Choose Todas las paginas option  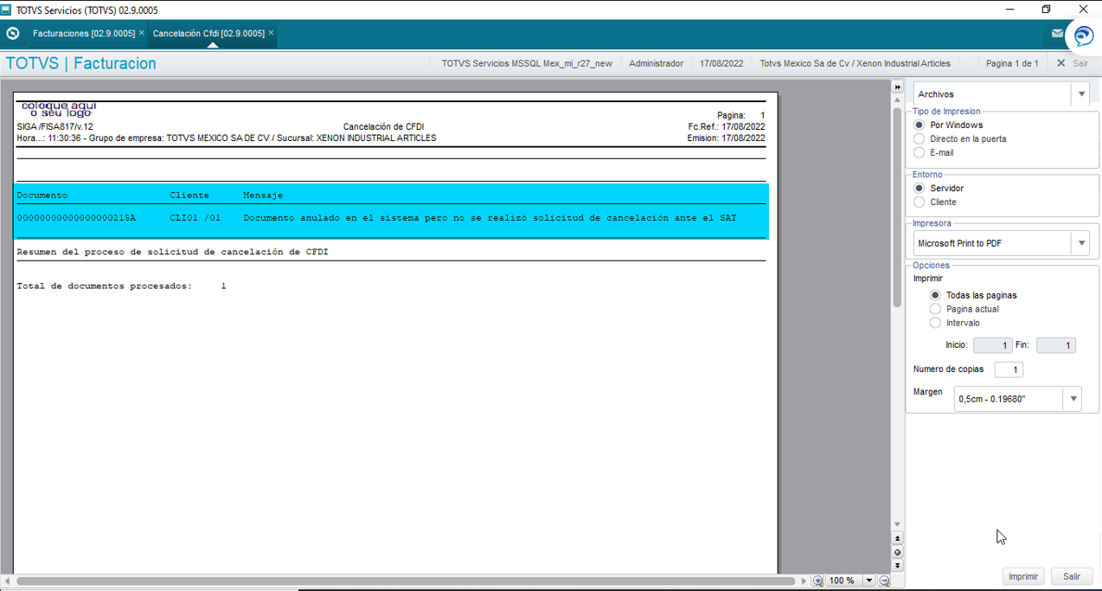935,295
